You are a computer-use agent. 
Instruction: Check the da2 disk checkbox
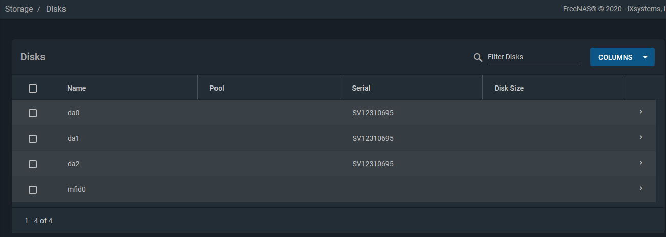tap(33, 164)
